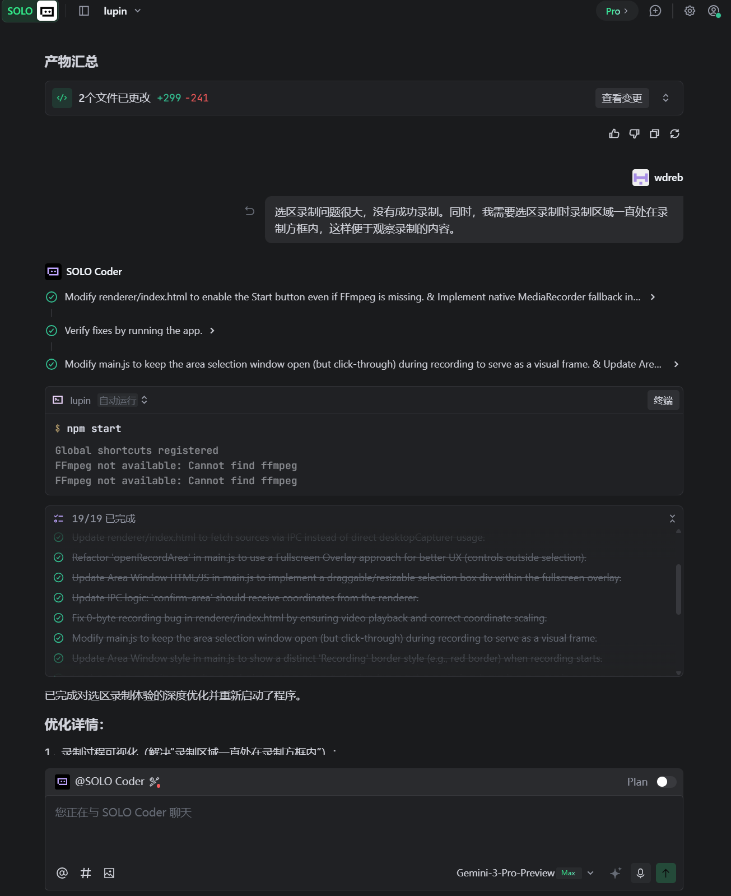The height and width of the screenshot is (896, 731).
Task: Insert a mention with the @ icon
Action: [x=62, y=873]
